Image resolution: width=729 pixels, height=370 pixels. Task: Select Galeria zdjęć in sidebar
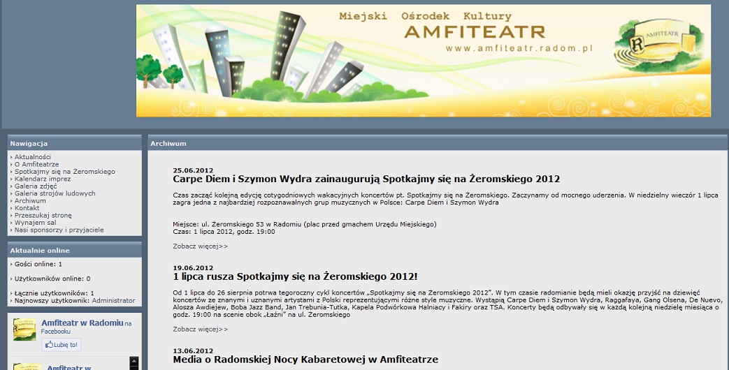point(36,186)
